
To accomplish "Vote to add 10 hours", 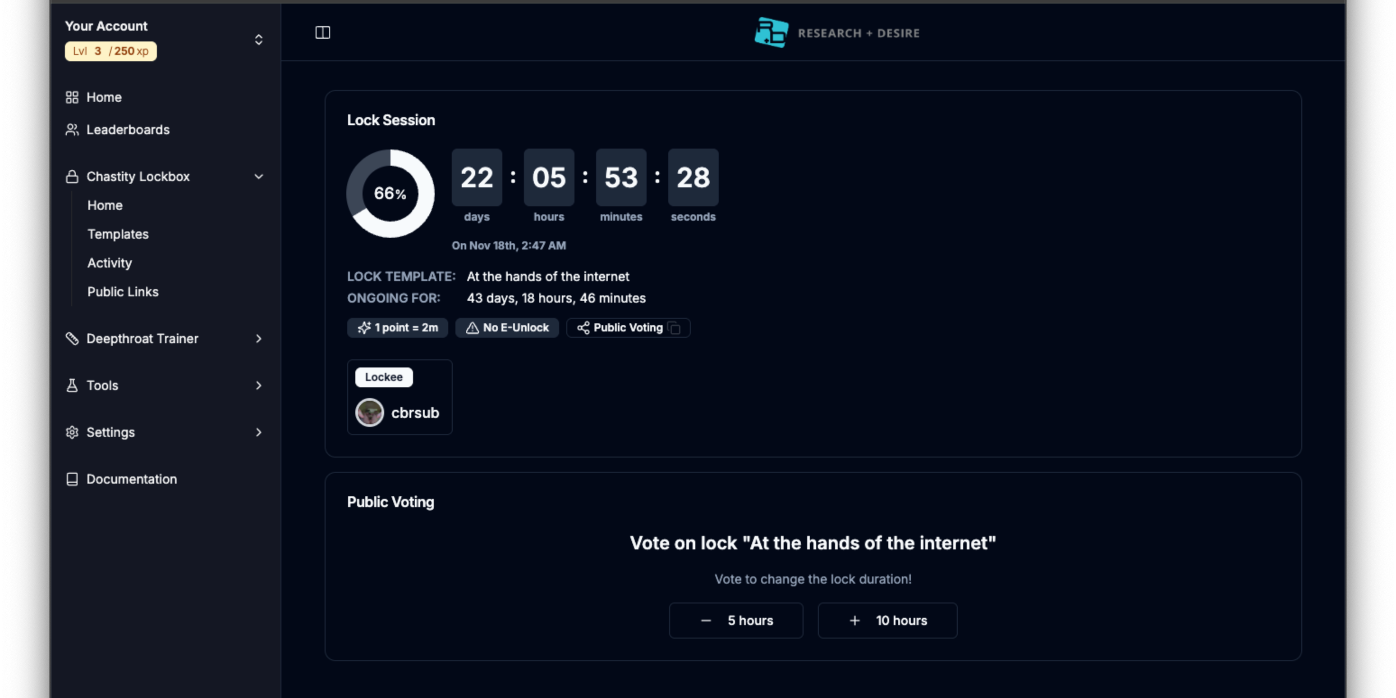I will click(x=887, y=620).
